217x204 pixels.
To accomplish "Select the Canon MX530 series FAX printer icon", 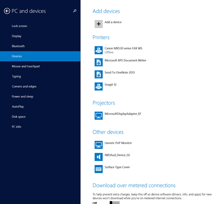I will point(99,50).
